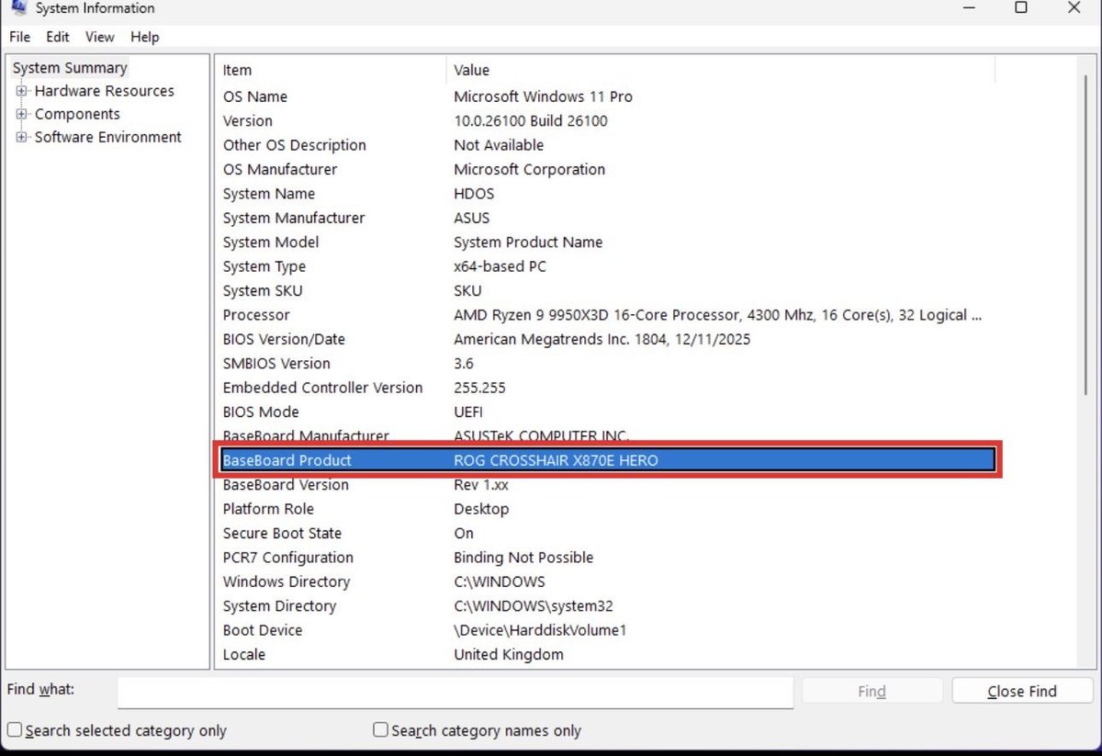The width and height of the screenshot is (1102, 756).
Task: Open the Help menu
Action: coord(144,37)
